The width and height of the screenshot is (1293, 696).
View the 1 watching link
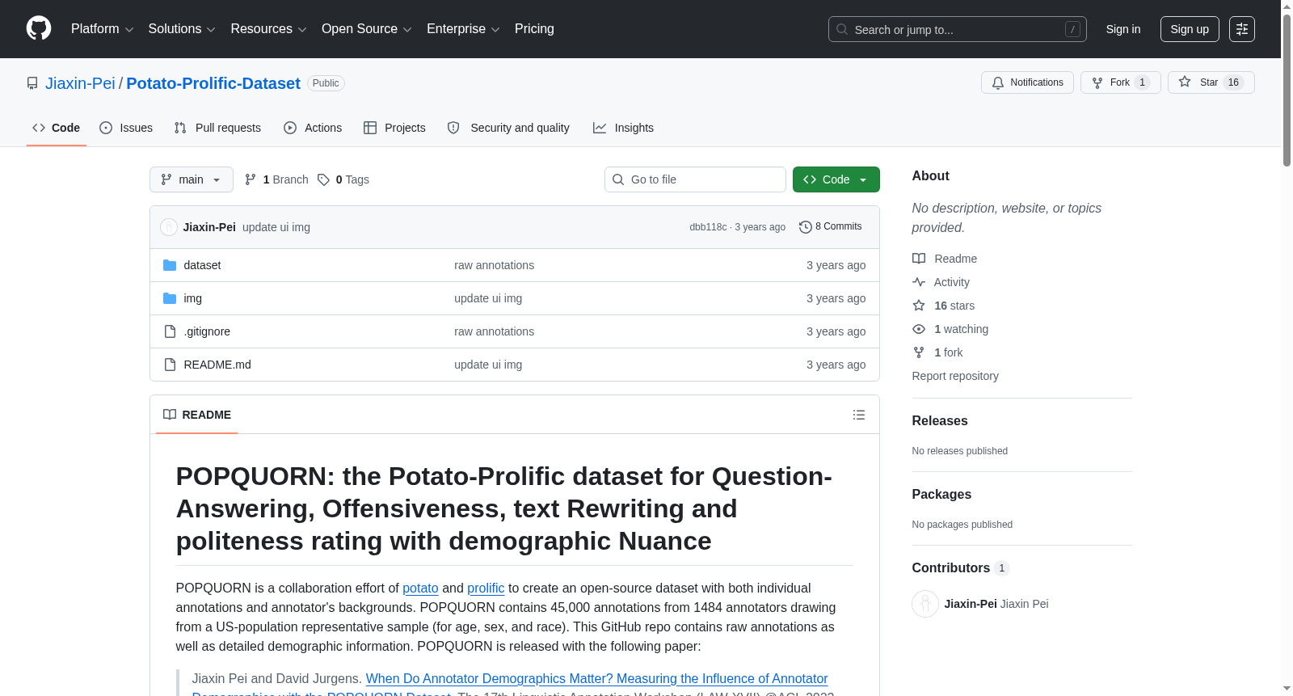pyautogui.click(x=950, y=329)
